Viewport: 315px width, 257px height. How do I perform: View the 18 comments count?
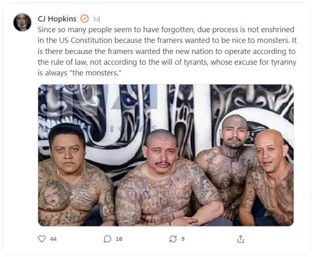pos(119,239)
